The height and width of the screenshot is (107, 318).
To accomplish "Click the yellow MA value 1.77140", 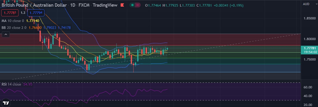I will pyautogui.click(x=33, y=21).
